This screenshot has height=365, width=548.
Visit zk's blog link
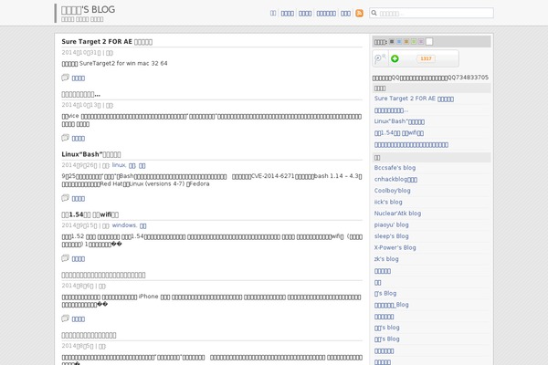pyautogui.click(x=386, y=259)
